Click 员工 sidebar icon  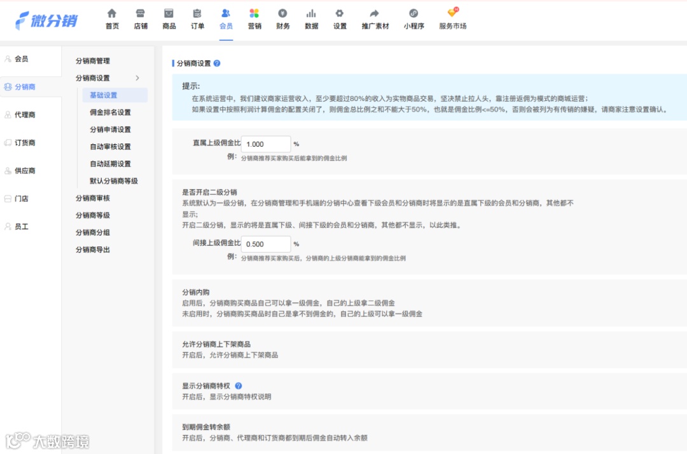(8, 227)
